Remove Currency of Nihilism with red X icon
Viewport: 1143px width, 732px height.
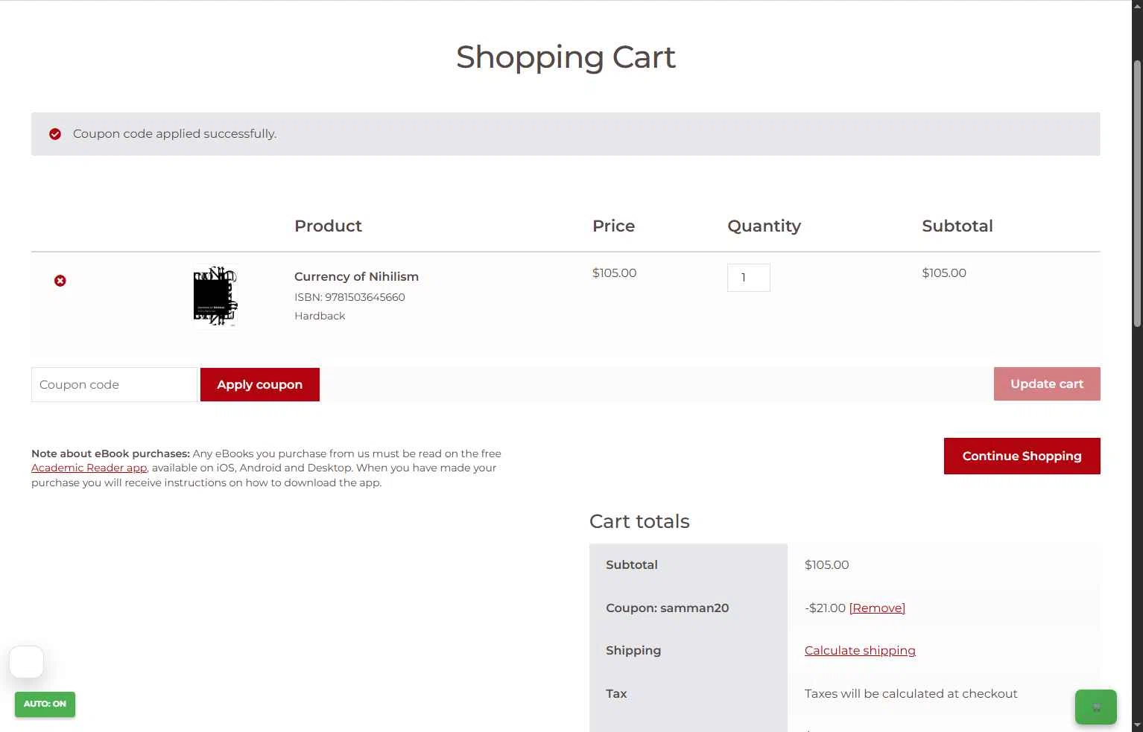[x=60, y=281]
